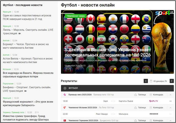
Task: Click the previous slide arrow on the banner
Action: point(67,40)
